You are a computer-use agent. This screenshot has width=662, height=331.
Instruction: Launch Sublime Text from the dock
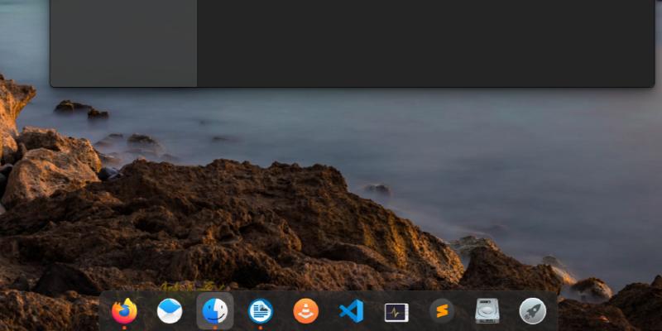[x=442, y=311]
